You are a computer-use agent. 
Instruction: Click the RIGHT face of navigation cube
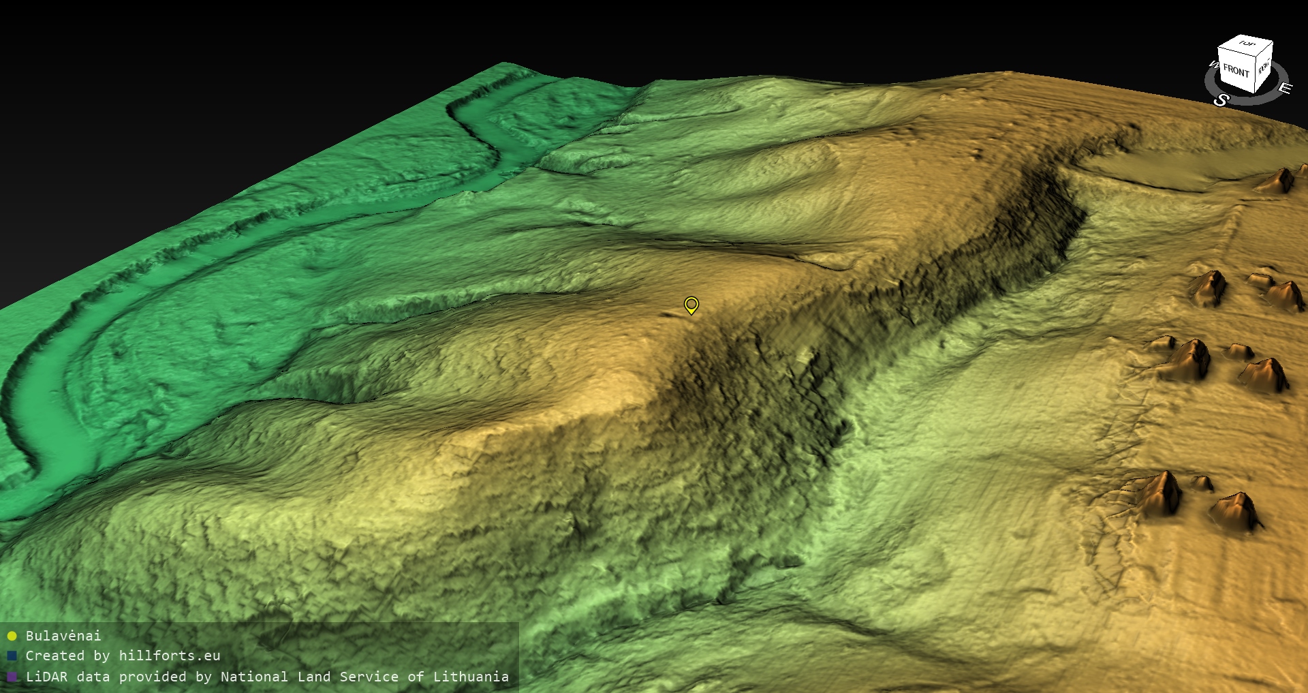tap(1264, 67)
